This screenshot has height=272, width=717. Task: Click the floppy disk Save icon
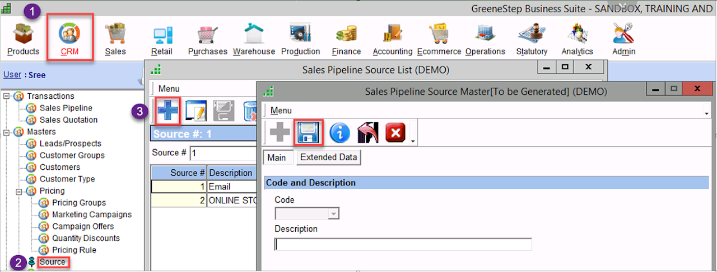[x=309, y=132]
